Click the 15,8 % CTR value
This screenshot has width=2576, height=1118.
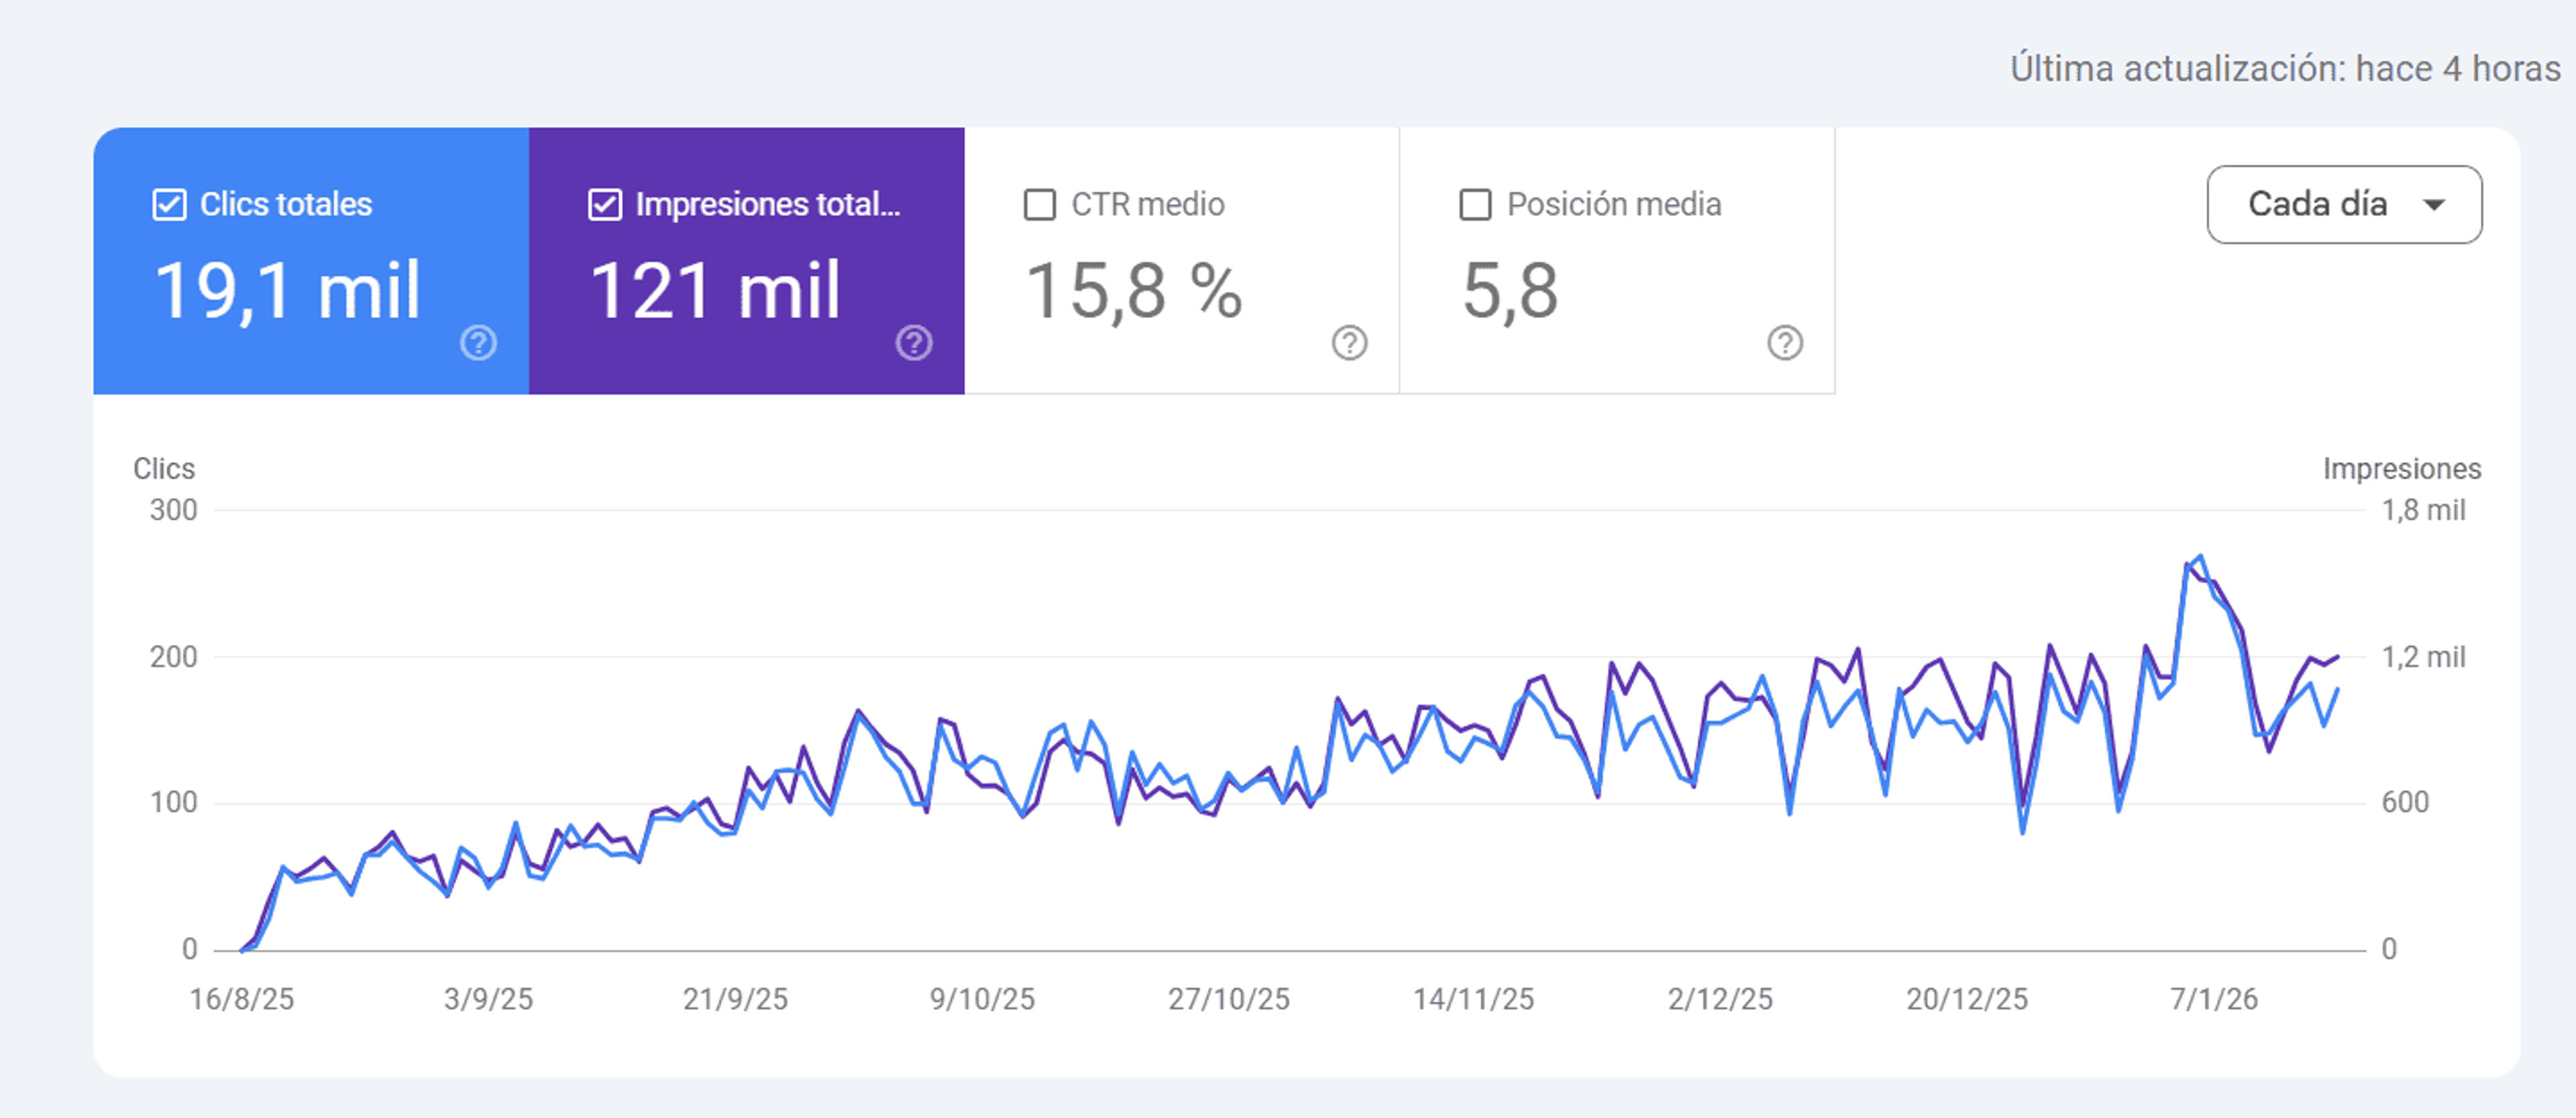click(x=1134, y=291)
